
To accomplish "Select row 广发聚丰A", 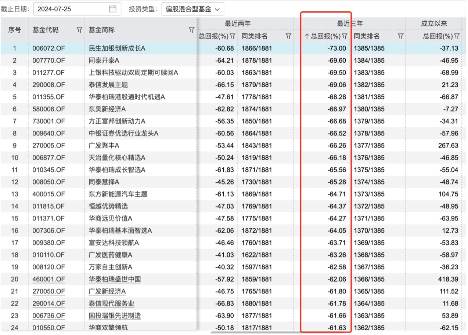I will click(x=233, y=145).
